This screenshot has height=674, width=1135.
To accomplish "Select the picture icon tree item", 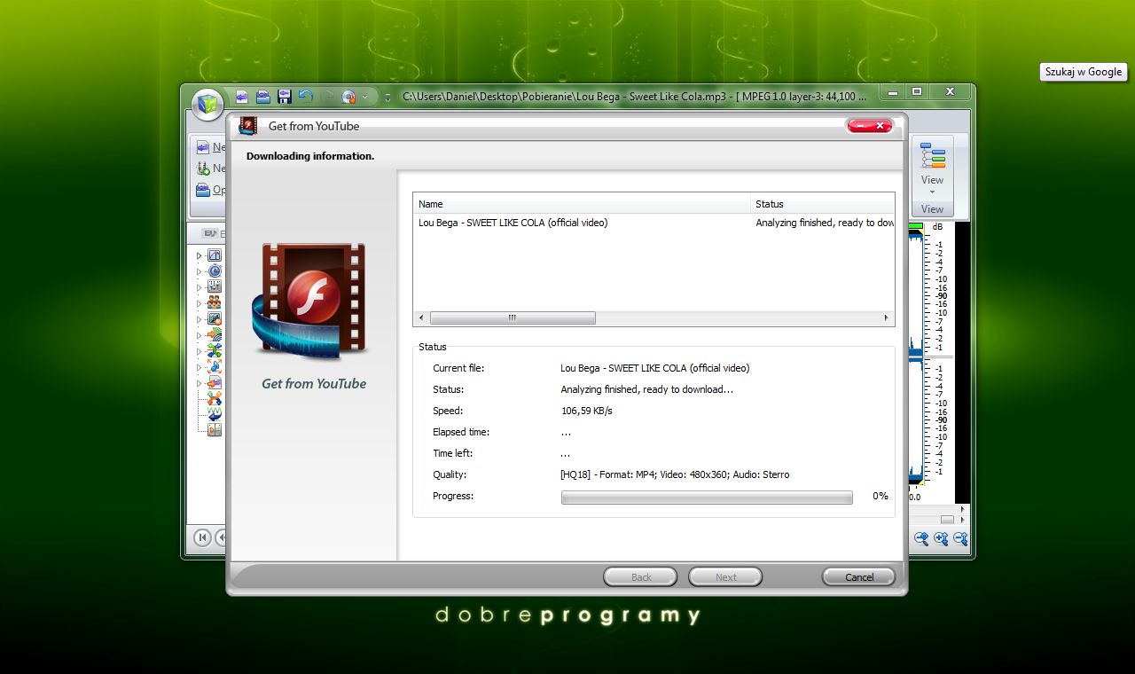I will pyautogui.click(x=214, y=318).
